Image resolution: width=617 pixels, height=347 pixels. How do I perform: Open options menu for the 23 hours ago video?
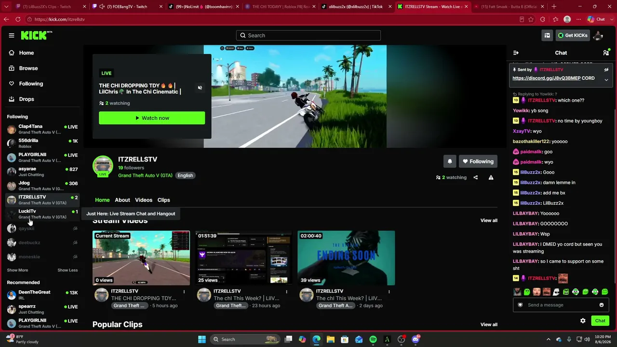pyautogui.click(x=286, y=292)
